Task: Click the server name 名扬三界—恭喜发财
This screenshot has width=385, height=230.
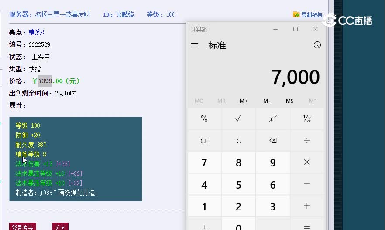Action: click(62, 15)
